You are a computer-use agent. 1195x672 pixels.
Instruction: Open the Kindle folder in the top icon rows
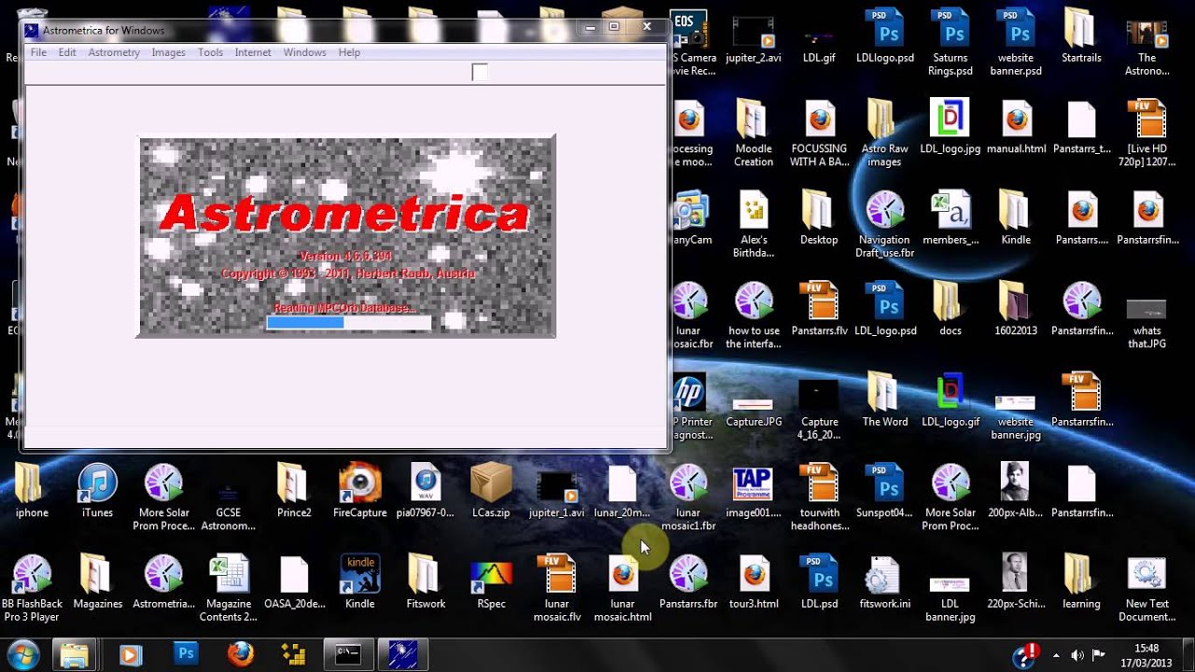tap(1016, 219)
